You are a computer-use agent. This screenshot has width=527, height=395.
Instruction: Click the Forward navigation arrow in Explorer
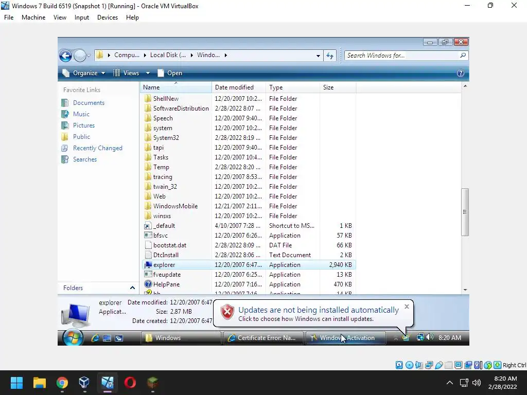point(80,56)
